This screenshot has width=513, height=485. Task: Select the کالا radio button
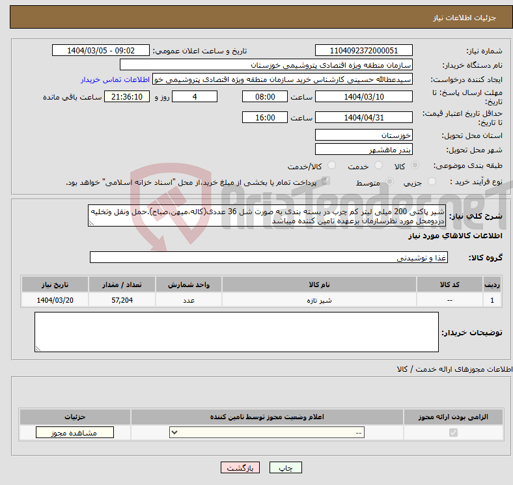pos(415,166)
